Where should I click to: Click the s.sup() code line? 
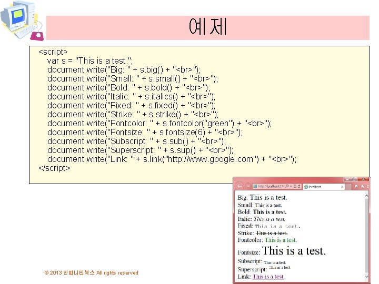pos(140,150)
